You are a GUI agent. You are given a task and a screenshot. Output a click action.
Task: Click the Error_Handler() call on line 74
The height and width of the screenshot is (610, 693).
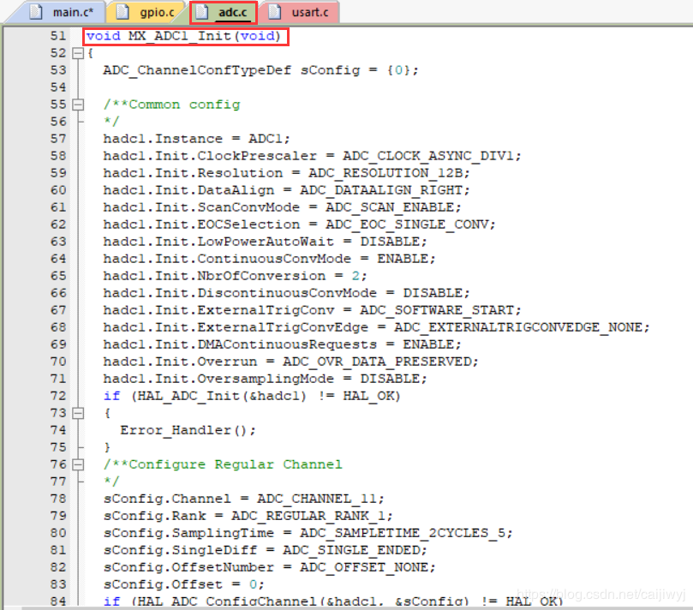coord(188,430)
